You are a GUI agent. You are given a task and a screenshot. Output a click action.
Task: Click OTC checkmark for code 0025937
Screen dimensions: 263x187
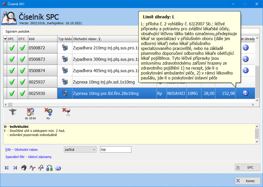(23, 82)
